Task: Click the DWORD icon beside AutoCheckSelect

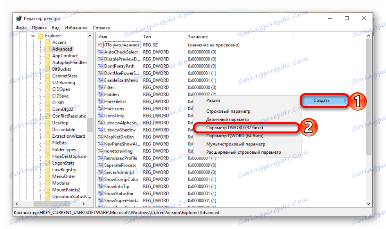Action: click(101, 51)
